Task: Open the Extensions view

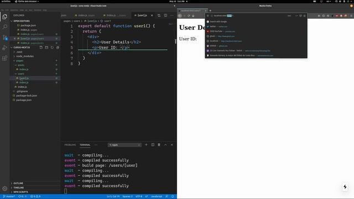Action: point(5,58)
